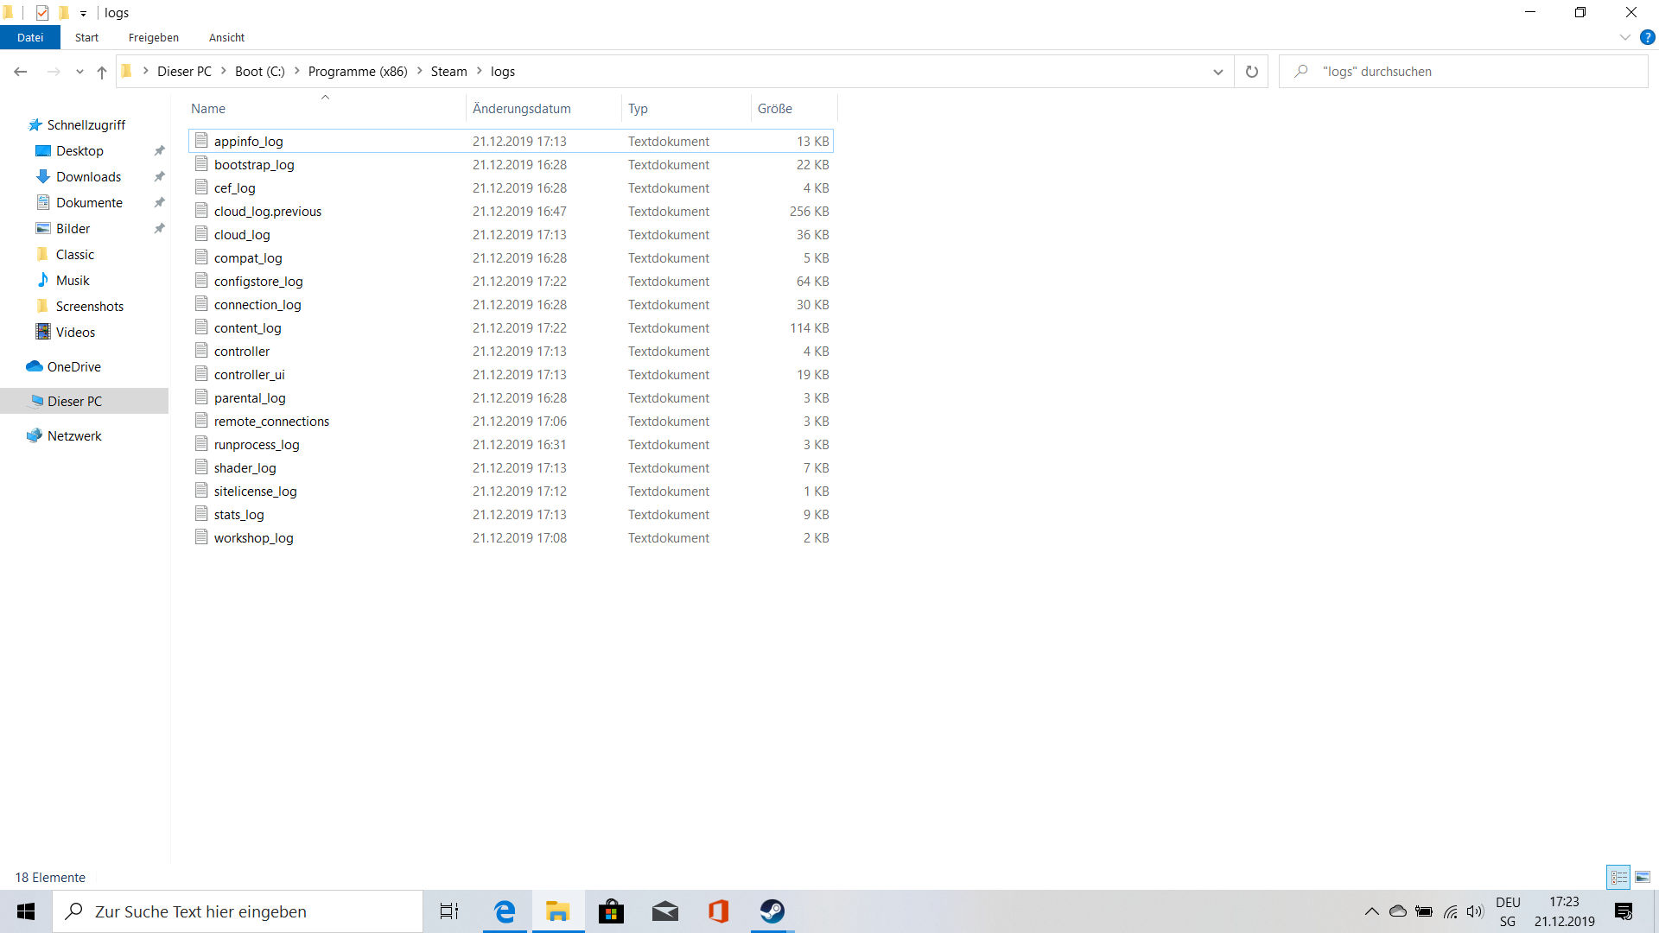Open address bar history dropdown
Image resolution: width=1659 pixels, height=933 pixels.
point(1217,72)
